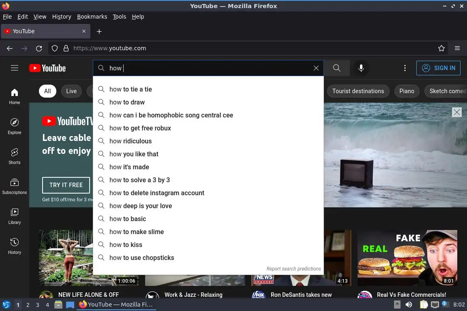467x311 pixels.
Task: Go to Home in the sidebar
Action: point(15,96)
